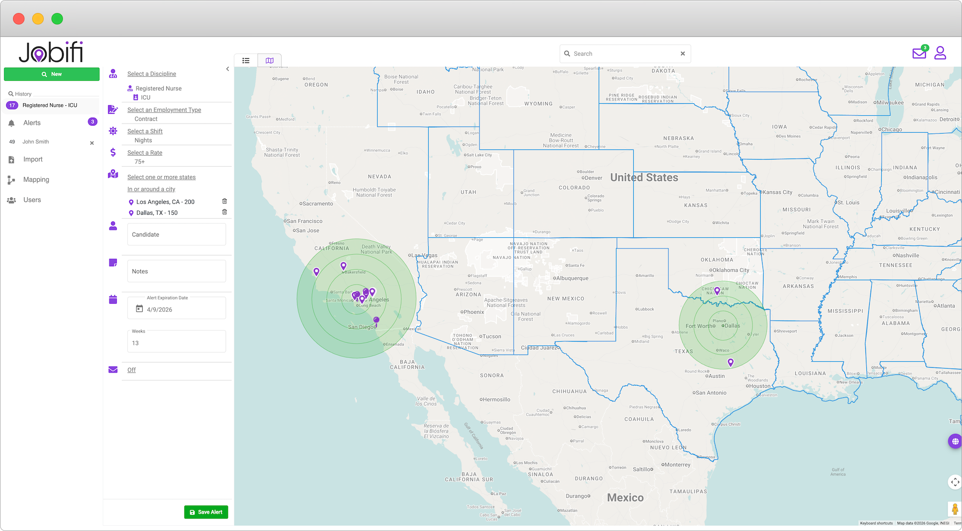Open the Select a Discipline dropdown
Image resolution: width=962 pixels, height=531 pixels.
(151, 74)
